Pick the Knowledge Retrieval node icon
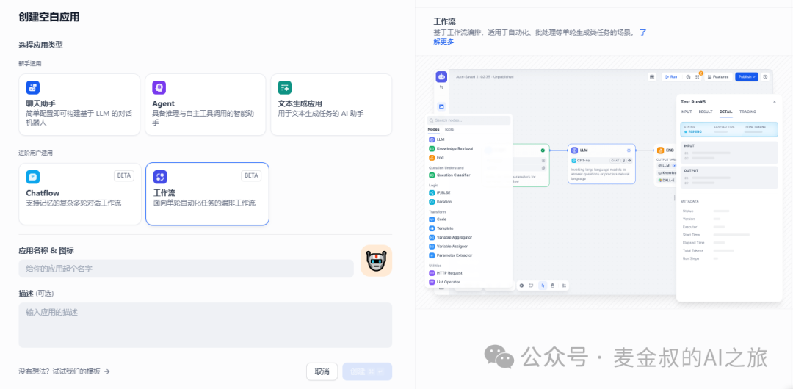This screenshot has height=389, width=793. (432, 149)
